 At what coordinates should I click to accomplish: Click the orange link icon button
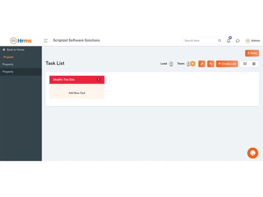[x=211, y=64]
